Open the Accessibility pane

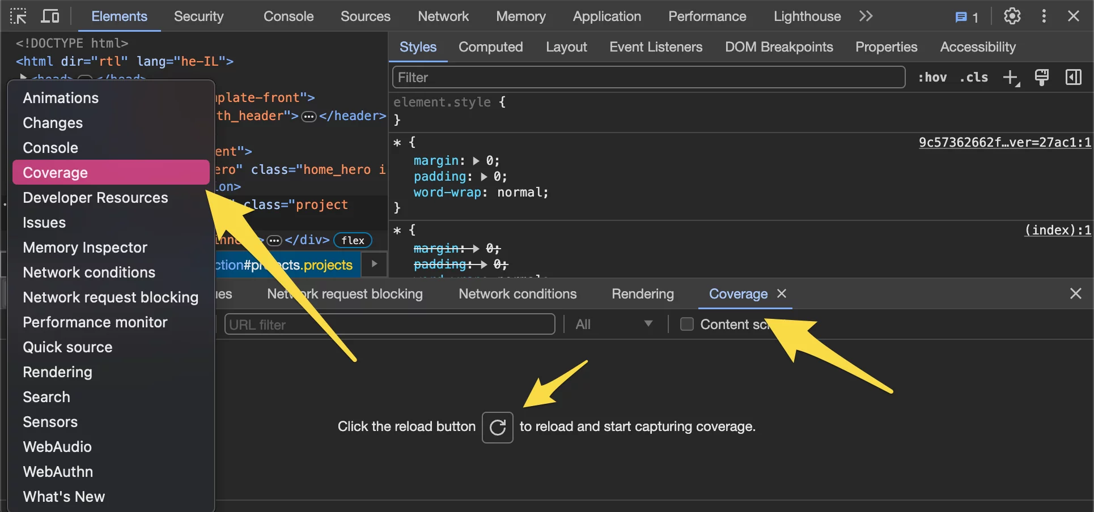[x=978, y=47]
